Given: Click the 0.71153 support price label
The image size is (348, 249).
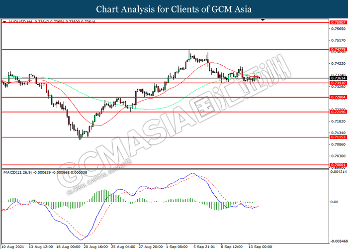Looking at the screenshot, I should 338,137.
